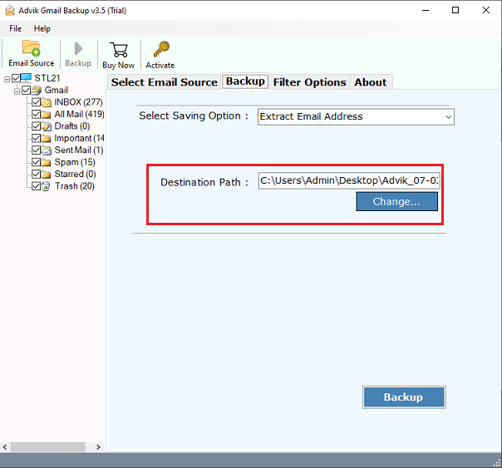This screenshot has width=502, height=468.
Task: Open the Select Saving Option dropdown
Action: pyautogui.click(x=356, y=116)
